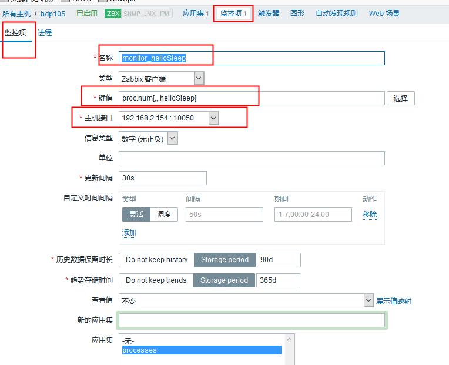
Task: Click the 选择 button beside key
Action: 401,98
